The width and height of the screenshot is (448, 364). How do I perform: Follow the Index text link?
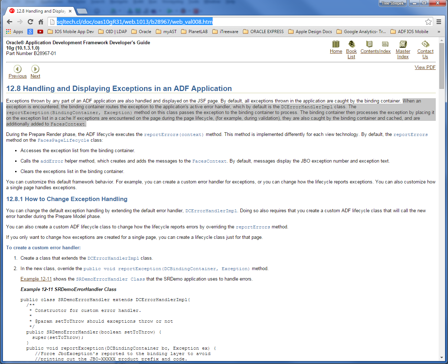click(385, 51)
